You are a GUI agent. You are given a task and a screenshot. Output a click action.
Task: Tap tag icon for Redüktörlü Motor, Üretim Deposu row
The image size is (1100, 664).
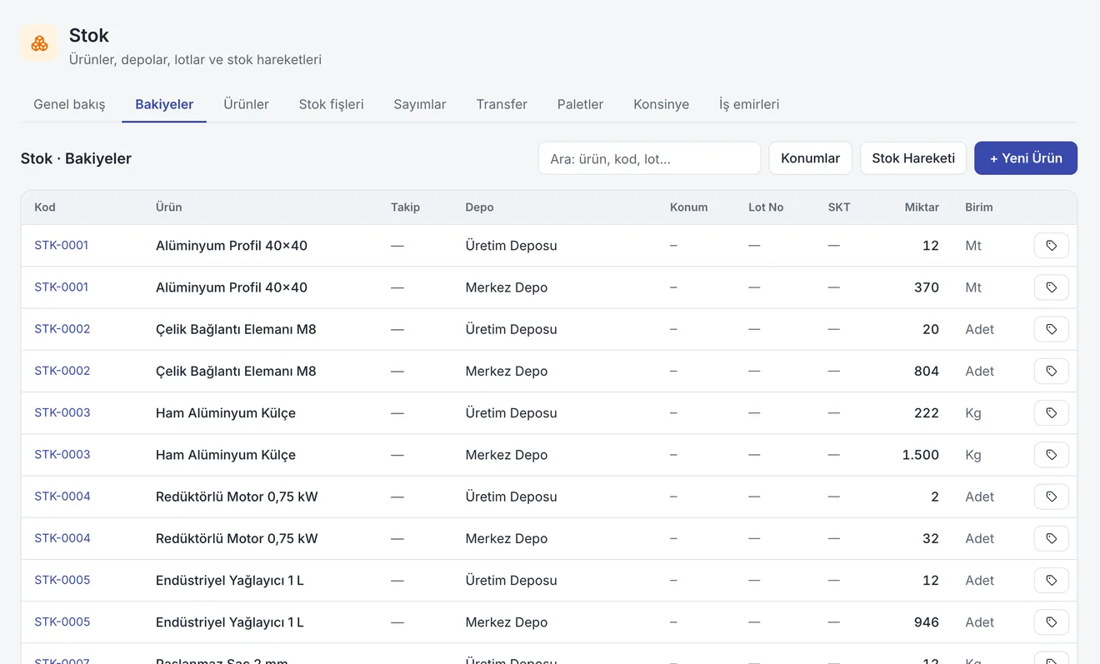(x=1051, y=497)
